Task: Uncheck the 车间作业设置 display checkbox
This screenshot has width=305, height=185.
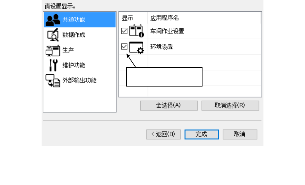Action: [124, 31]
